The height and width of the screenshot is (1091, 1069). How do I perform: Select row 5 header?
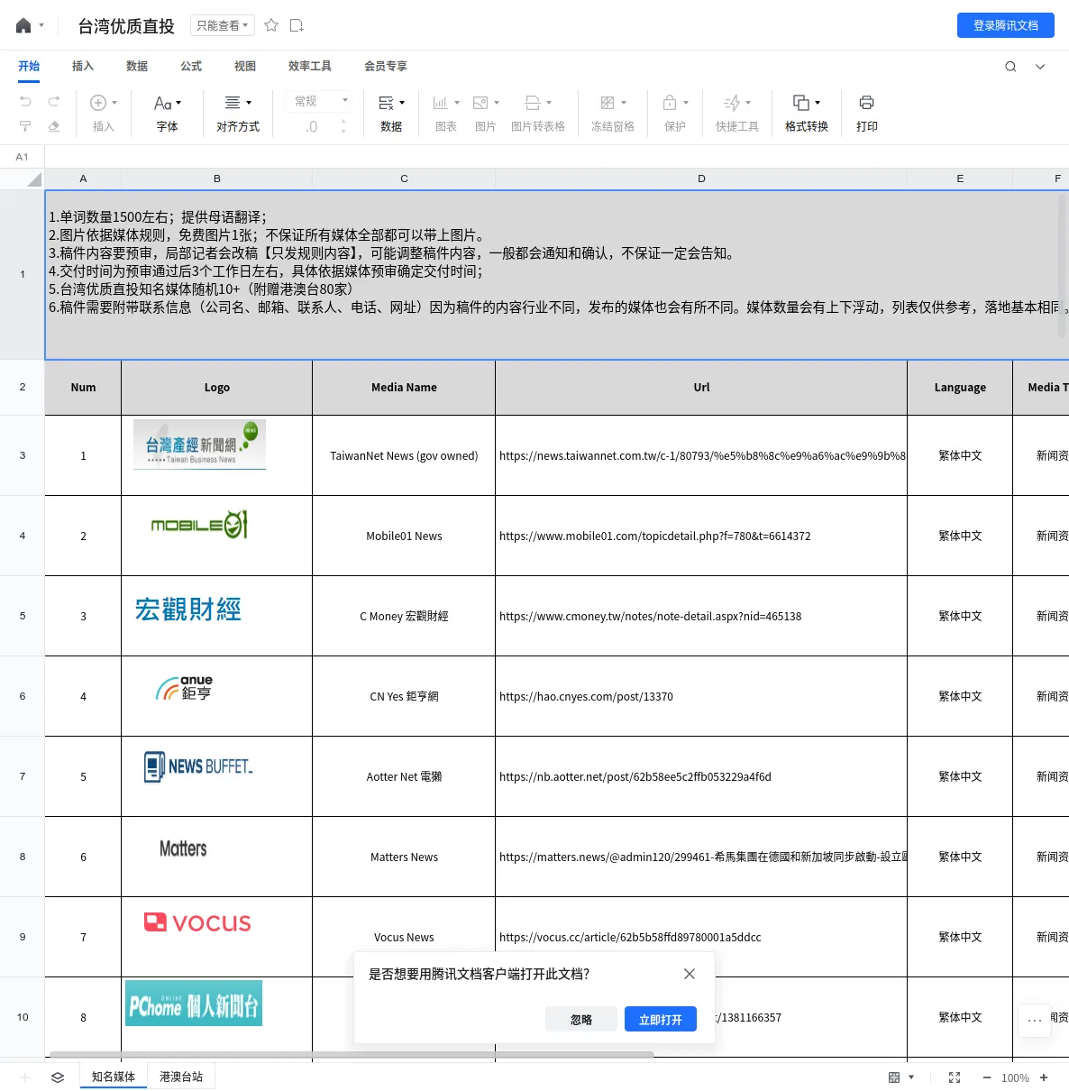point(23,616)
